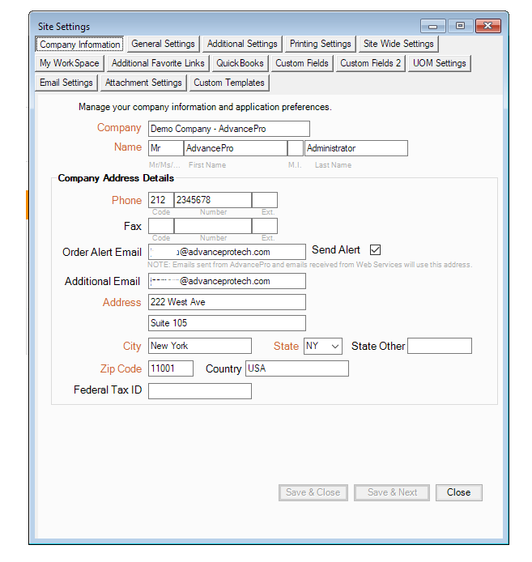
Task: Select the Custom Templates tab
Action: point(228,83)
